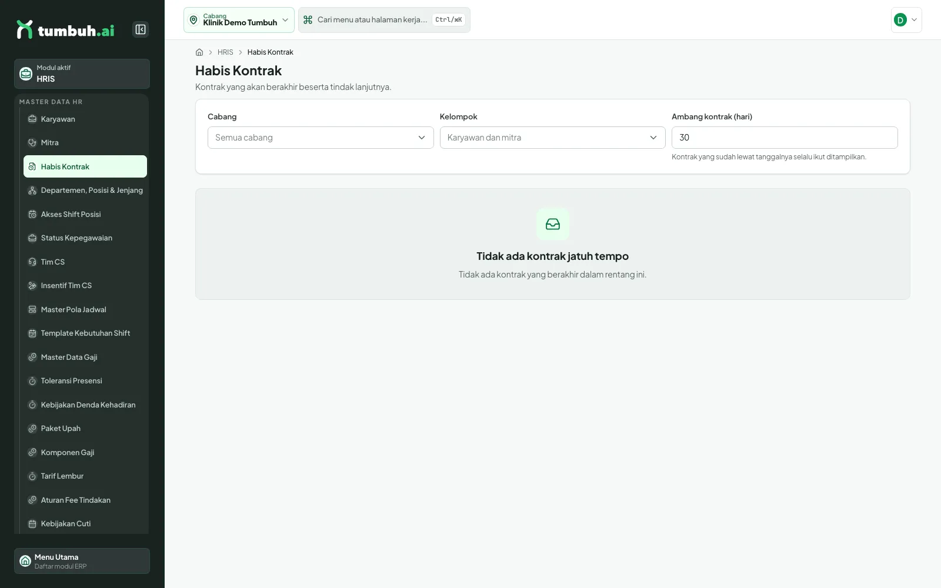Screen dimensions: 941x588
Task: Click the Menu Utama button
Action: tap(82, 561)
